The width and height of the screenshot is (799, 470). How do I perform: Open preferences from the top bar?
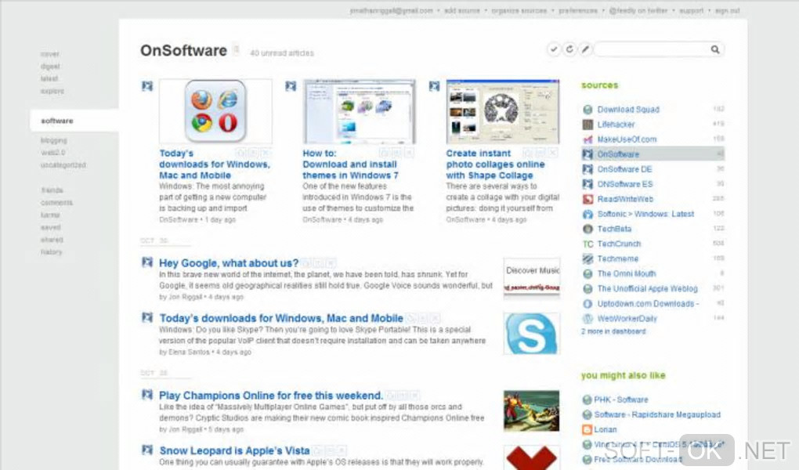(x=578, y=10)
